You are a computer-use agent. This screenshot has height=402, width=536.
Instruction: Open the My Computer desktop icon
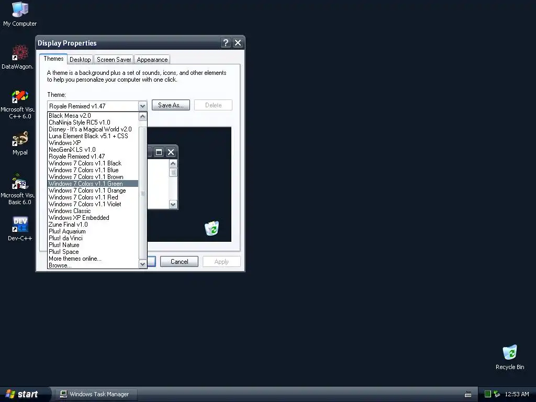click(20, 14)
